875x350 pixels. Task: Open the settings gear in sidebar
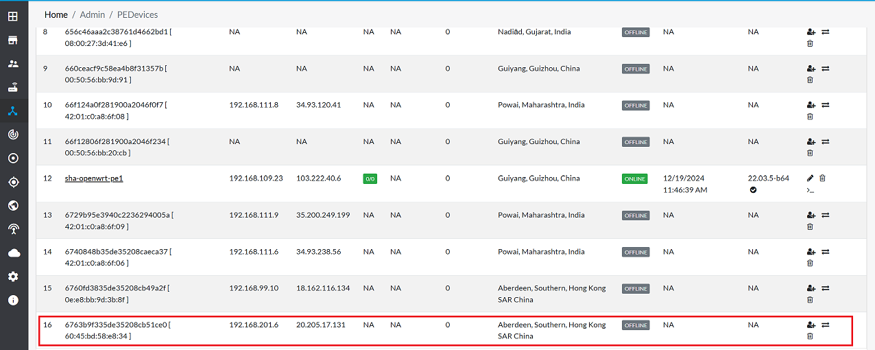tap(13, 277)
